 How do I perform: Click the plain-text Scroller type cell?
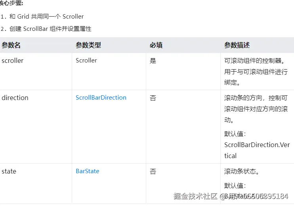(86, 60)
